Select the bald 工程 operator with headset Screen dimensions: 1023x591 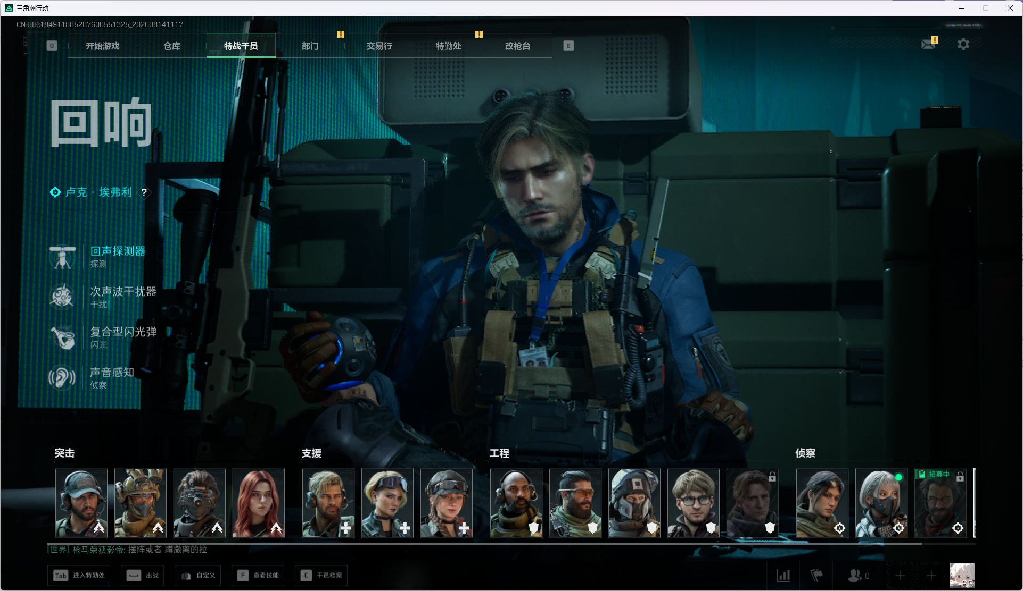pos(516,503)
